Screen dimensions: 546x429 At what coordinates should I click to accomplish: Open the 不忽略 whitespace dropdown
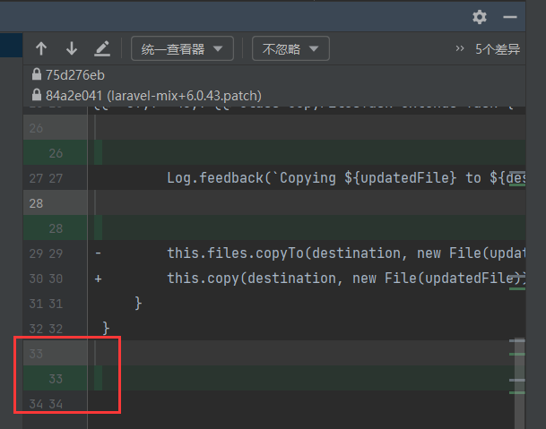(290, 48)
